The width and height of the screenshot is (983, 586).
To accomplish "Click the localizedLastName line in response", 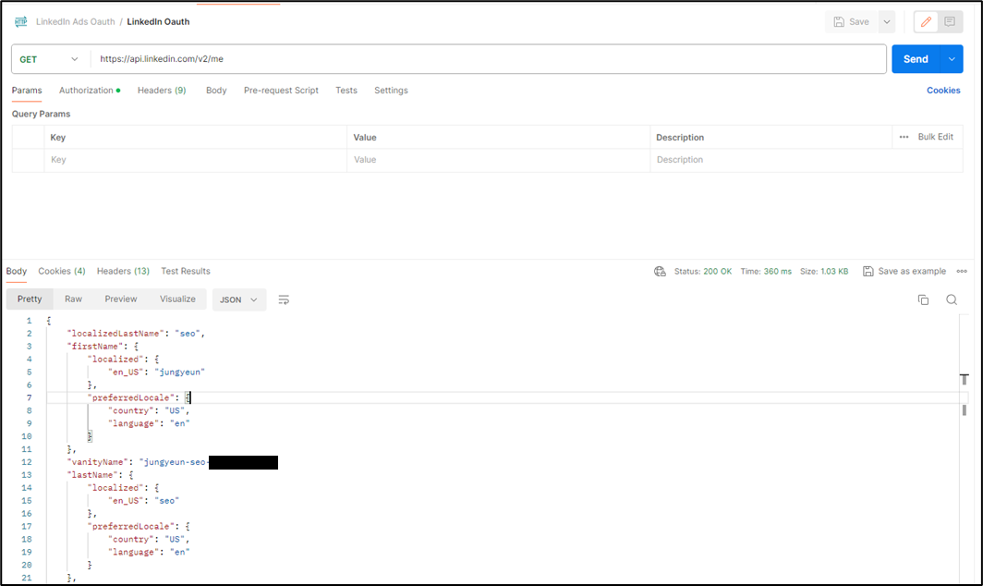I will click(136, 334).
